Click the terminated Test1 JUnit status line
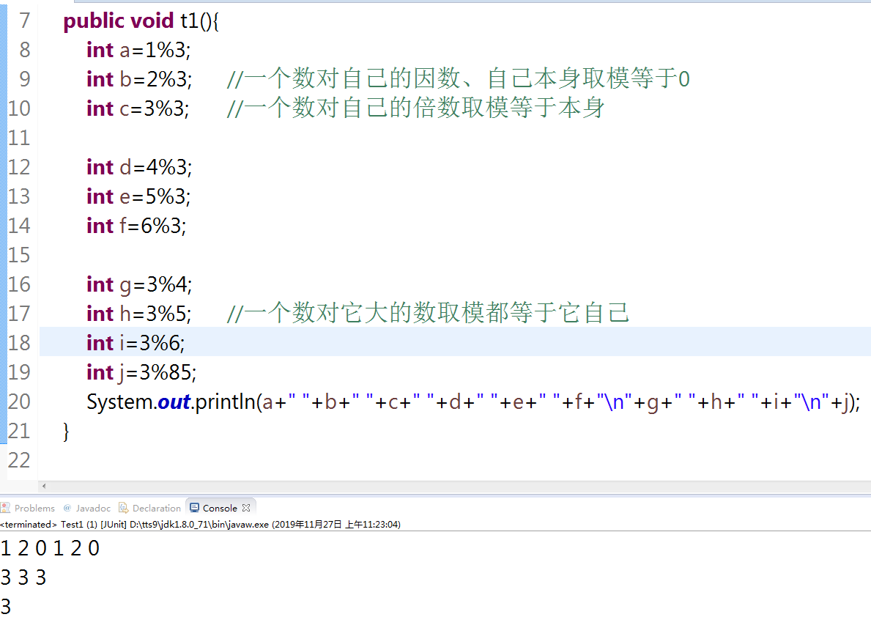The width and height of the screenshot is (871, 617). tap(200, 524)
